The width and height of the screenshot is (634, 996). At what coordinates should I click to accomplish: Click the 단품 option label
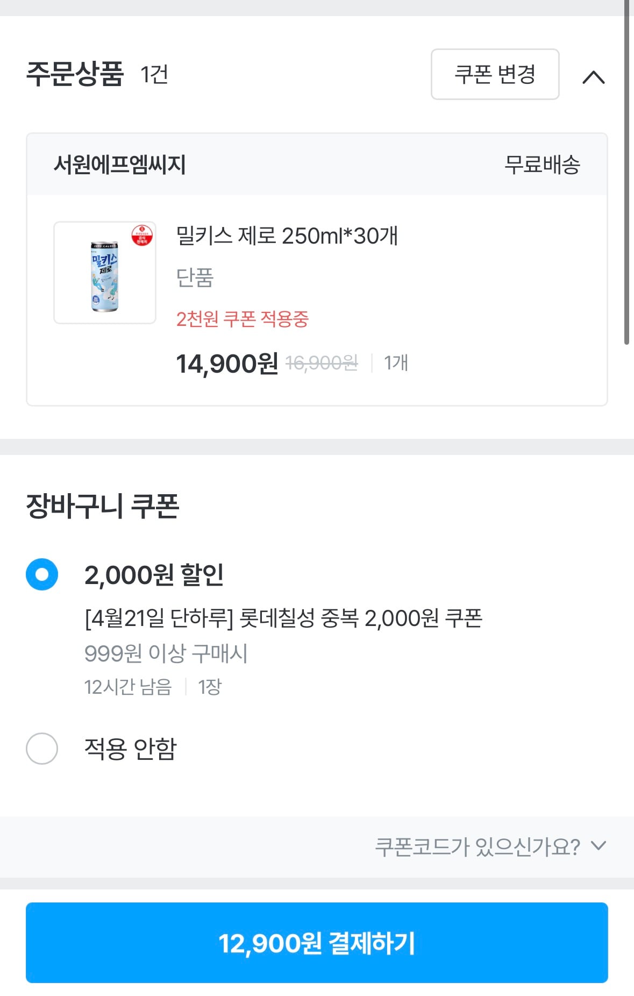point(195,278)
